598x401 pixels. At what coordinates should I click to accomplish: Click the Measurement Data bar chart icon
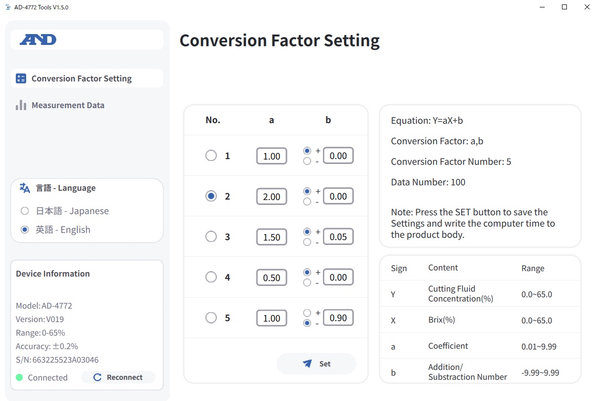click(21, 105)
